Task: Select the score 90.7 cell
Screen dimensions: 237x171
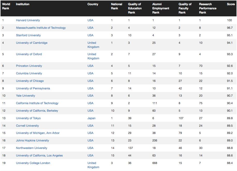Action: (x=230, y=96)
